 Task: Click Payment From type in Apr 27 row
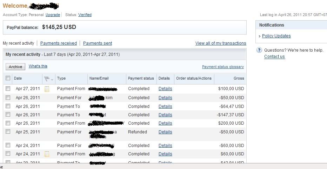click(71, 89)
